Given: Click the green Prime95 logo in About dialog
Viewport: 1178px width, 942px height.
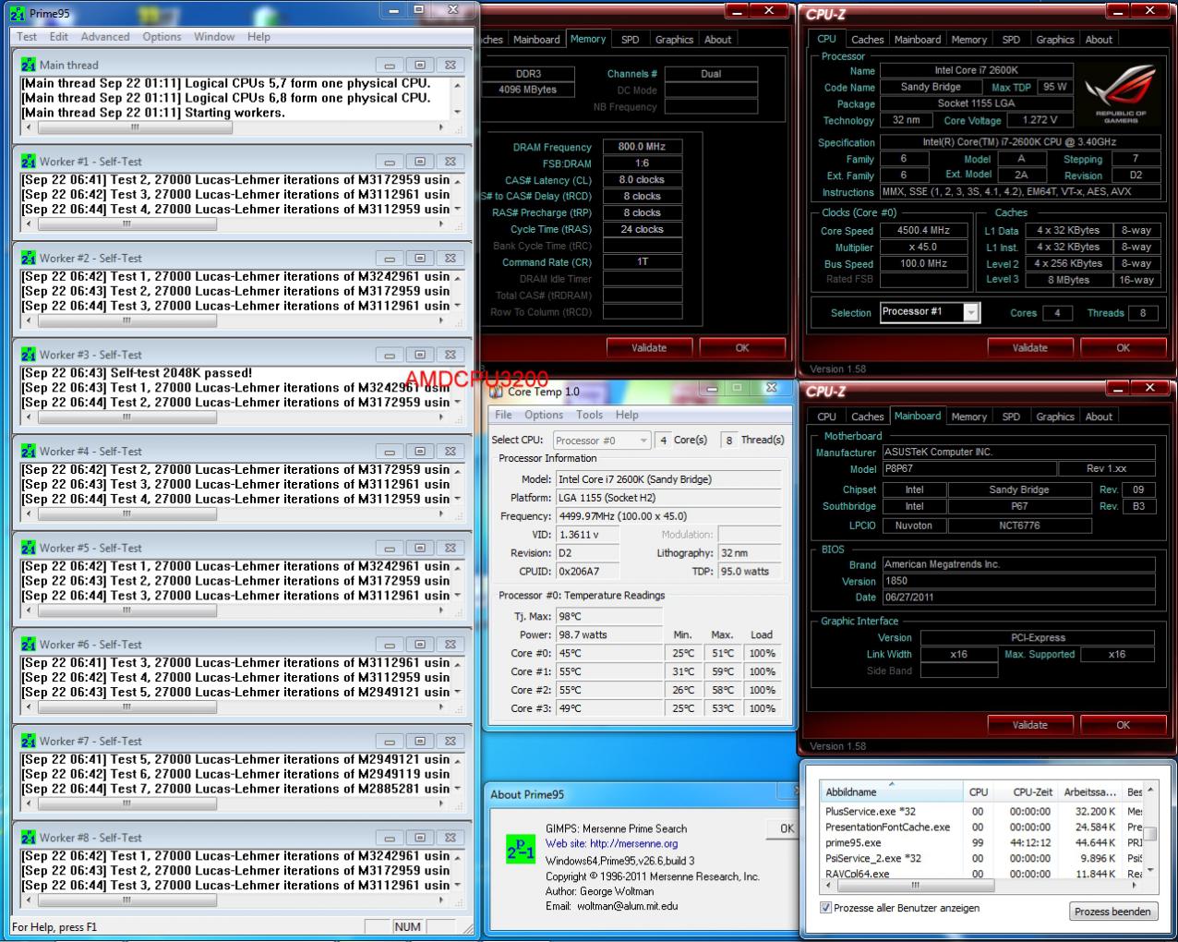Looking at the screenshot, I should click(x=520, y=850).
